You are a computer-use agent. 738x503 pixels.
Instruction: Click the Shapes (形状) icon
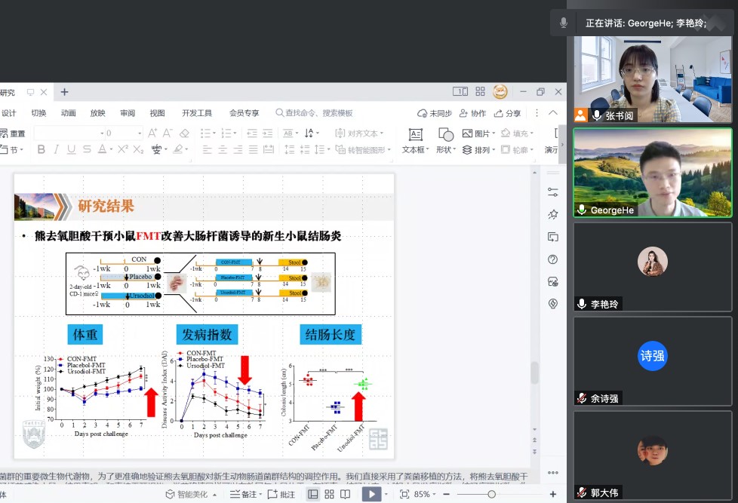(445, 140)
